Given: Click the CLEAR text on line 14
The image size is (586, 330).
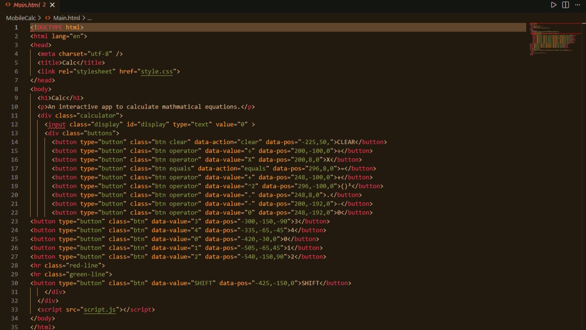Looking at the screenshot, I should click(x=346, y=142).
